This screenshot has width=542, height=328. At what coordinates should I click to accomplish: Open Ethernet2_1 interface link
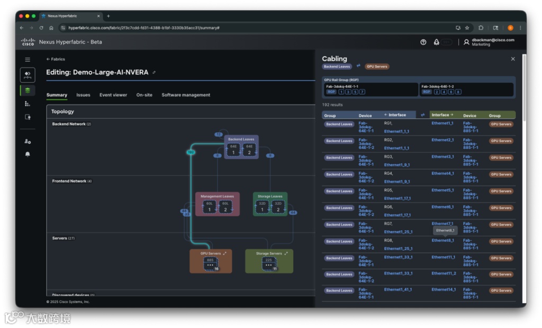442,140
